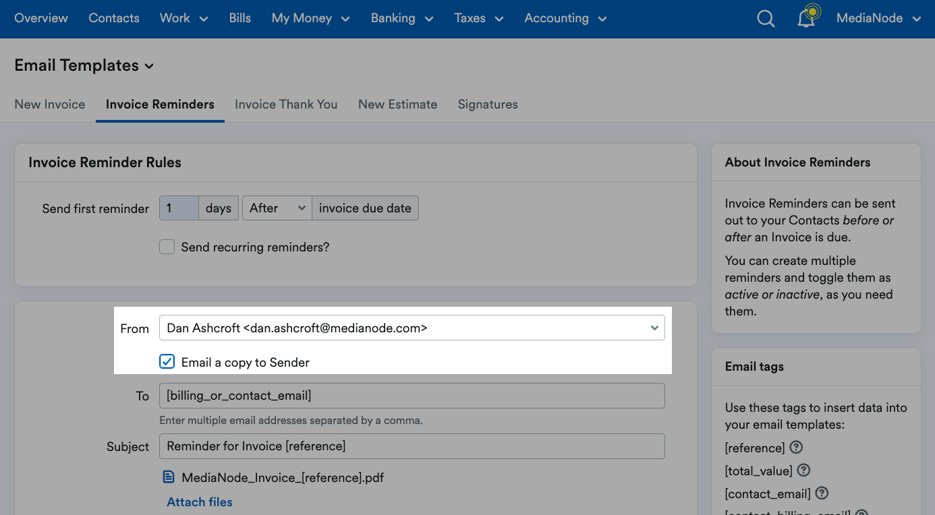
Task: Click help icon next to [total_value] tag
Action: tap(803, 471)
